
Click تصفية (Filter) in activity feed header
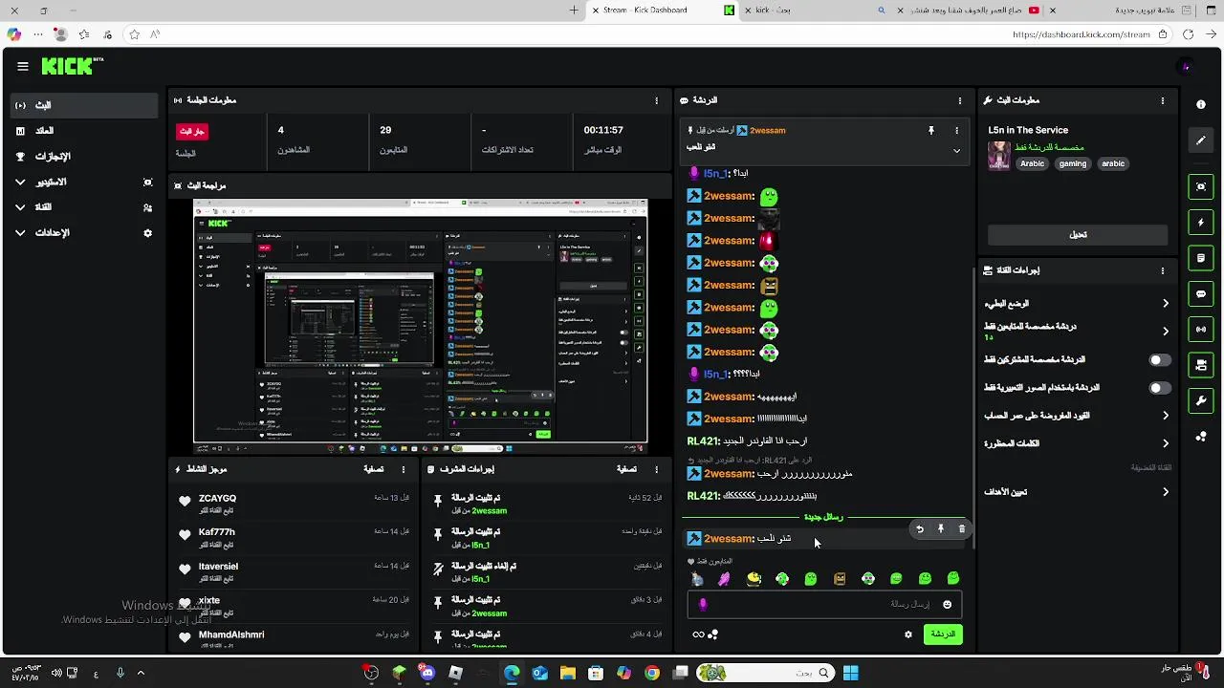coord(374,469)
